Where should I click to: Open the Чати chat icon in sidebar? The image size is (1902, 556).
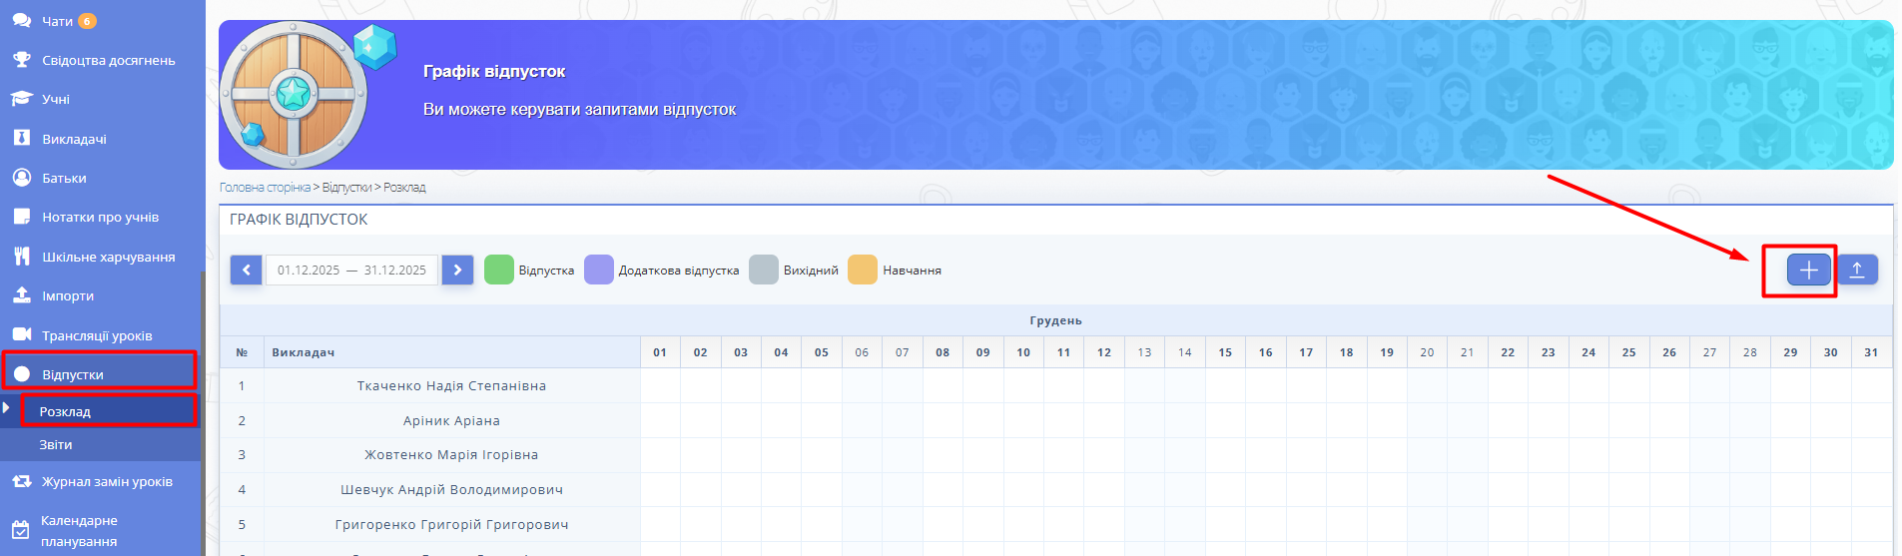(22, 21)
